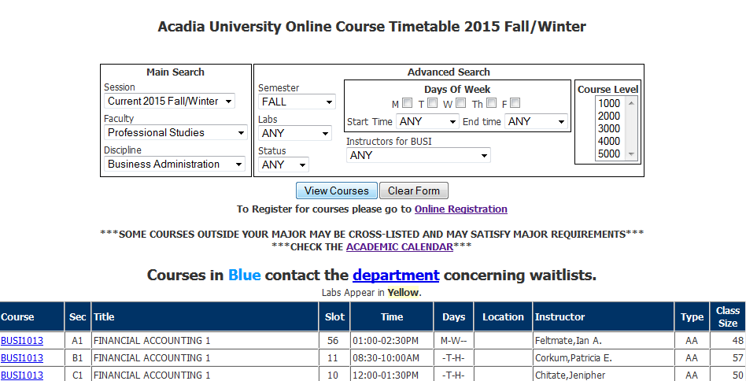Click the Location column header
The image size is (746, 381).
point(503,316)
